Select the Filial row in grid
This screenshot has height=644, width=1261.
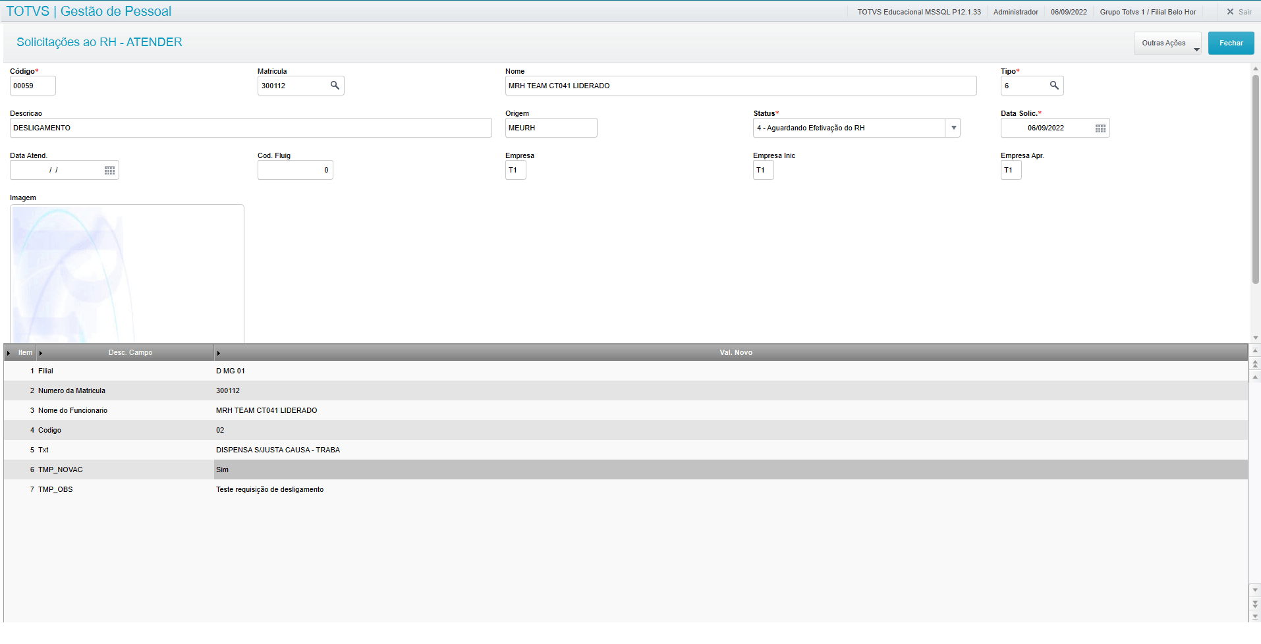point(625,371)
